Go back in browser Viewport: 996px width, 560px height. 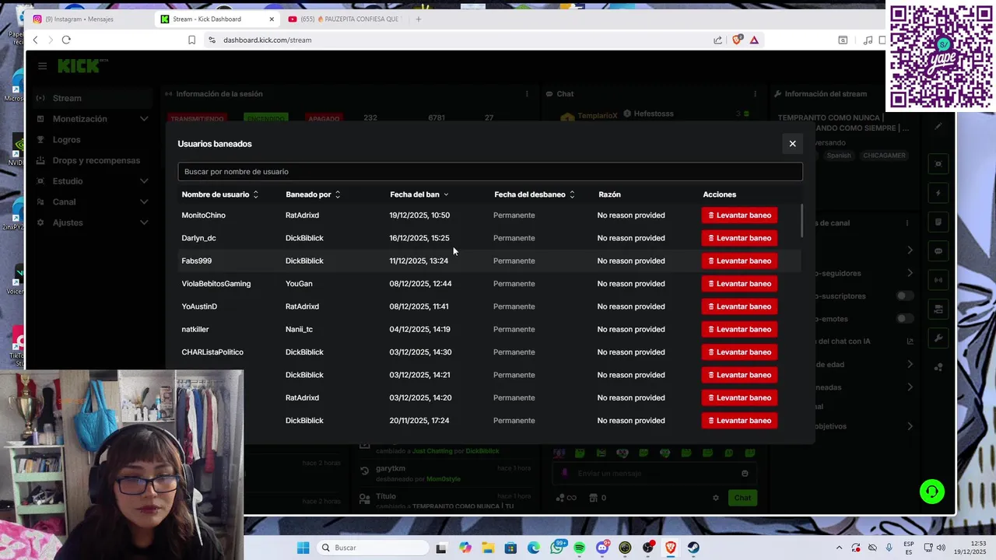[x=35, y=40]
